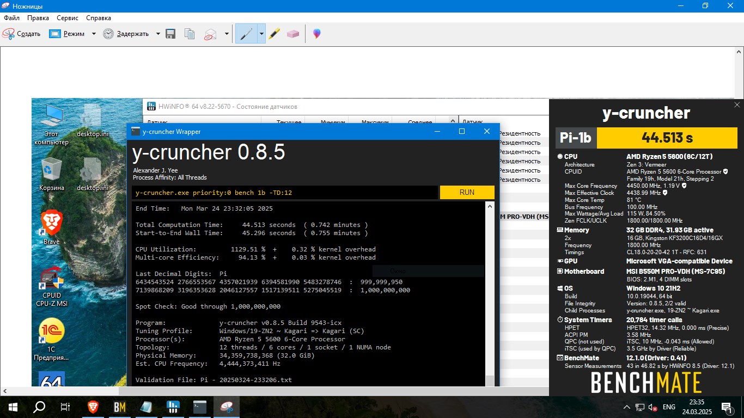Open the Правка menu
This screenshot has width=744, height=418.
(38, 18)
